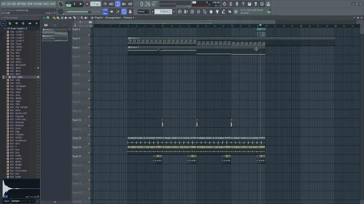Click the audio editor scissors icon
Screen dimensions: 364x204
click(231, 4)
